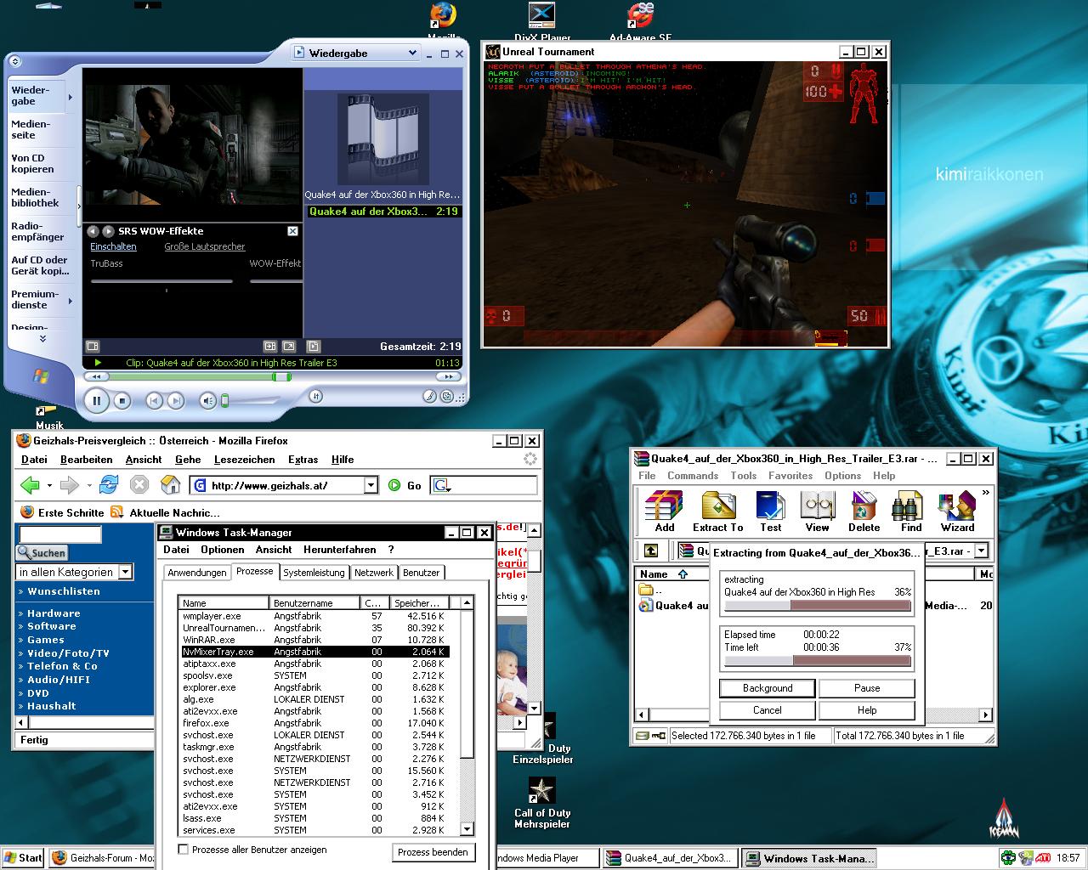Stop playback in Windows Media Player
The height and width of the screenshot is (870, 1088).
[122, 400]
